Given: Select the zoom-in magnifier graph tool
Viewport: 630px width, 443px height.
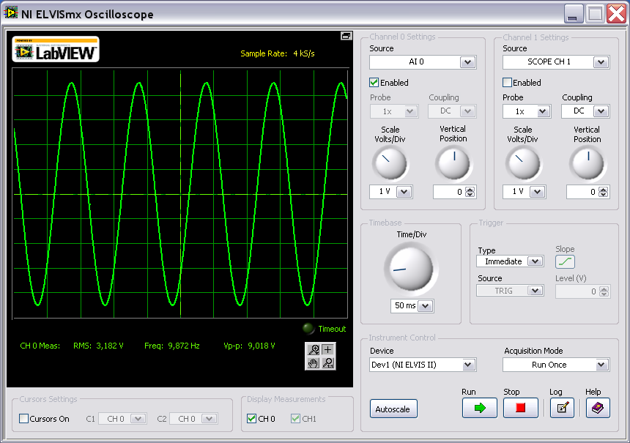Looking at the screenshot, I should 314,349.
